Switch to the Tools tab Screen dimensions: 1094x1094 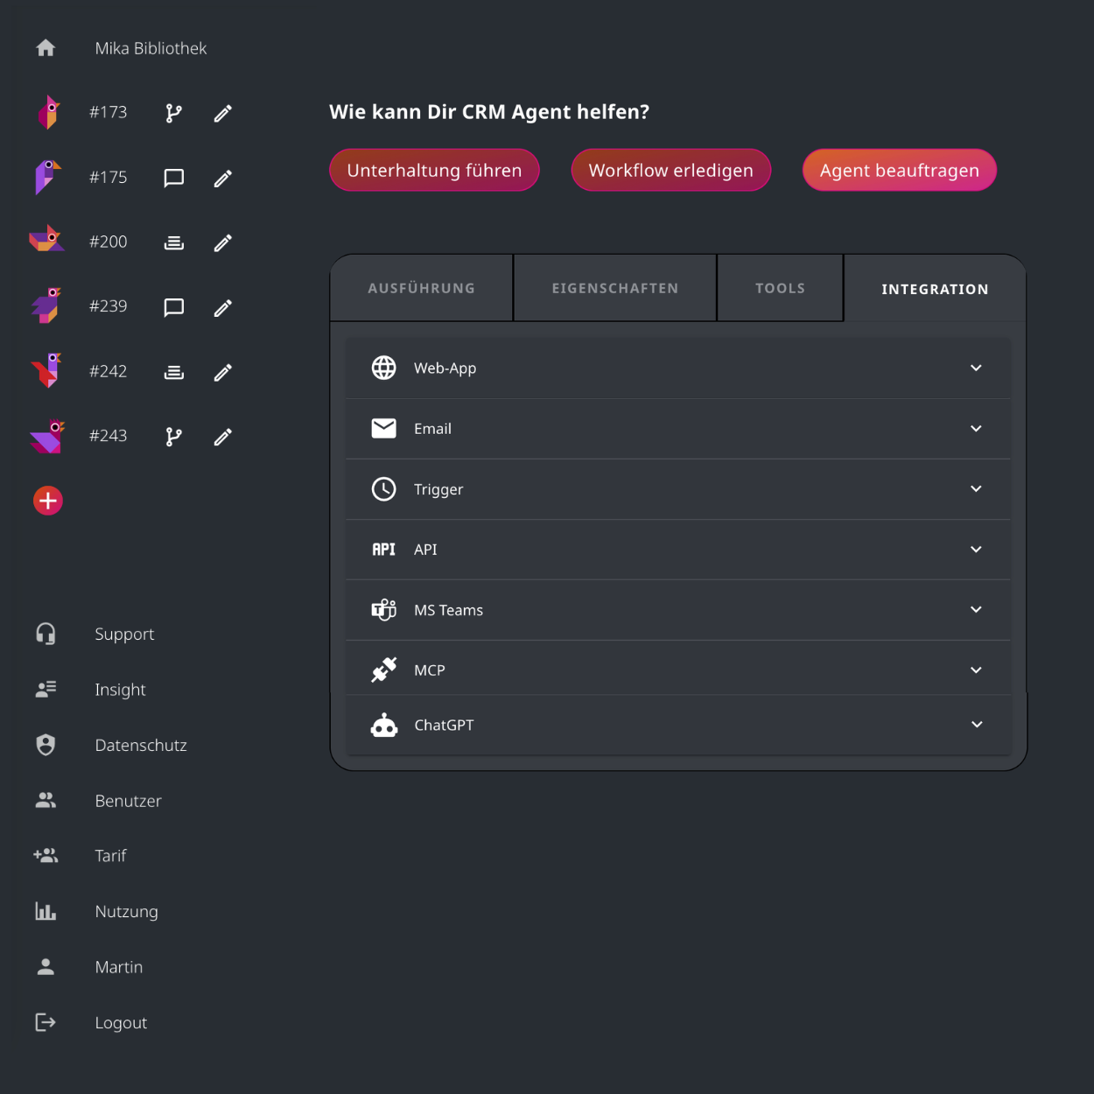[780, 288]
